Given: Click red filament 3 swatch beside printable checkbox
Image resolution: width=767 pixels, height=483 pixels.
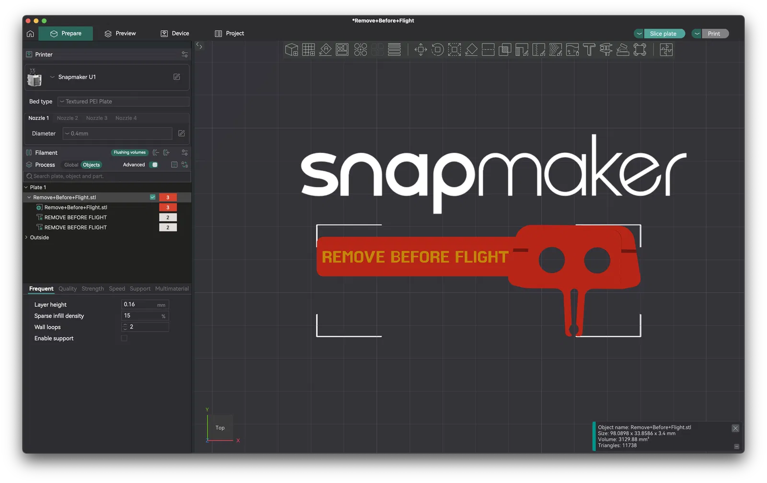Looking at the screenshot, I should point(168,197).
